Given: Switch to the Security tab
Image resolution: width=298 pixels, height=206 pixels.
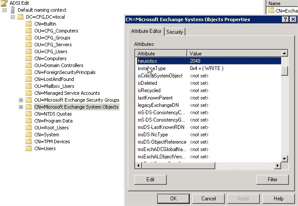Looking at the screenshot, I should point(175,32).
